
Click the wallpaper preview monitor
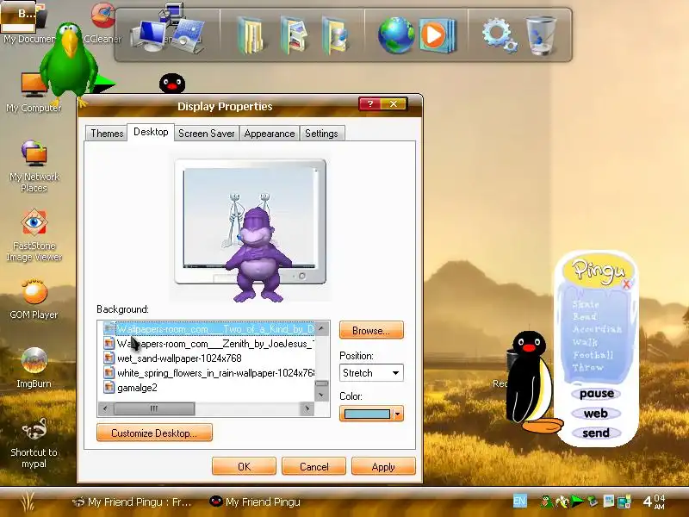pyautogui.click(x=250, y=221)
